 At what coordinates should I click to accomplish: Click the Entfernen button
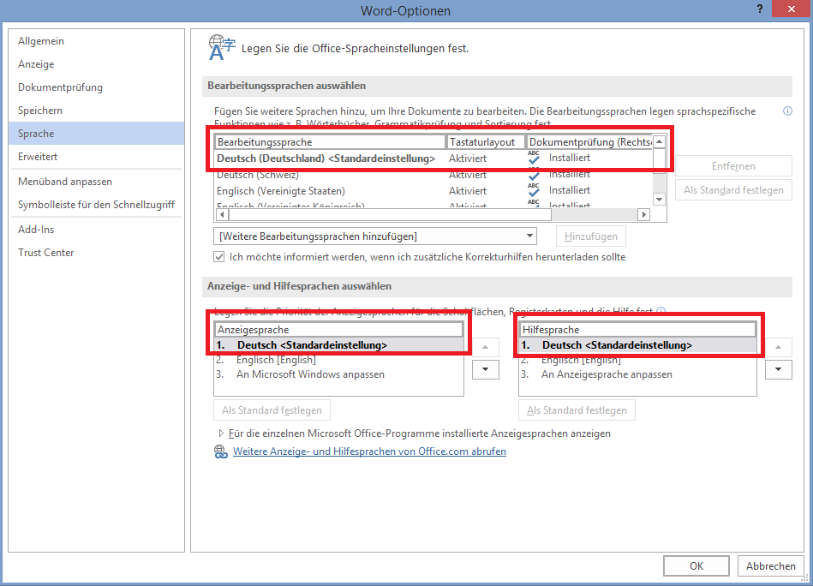[x=733, y=166]
